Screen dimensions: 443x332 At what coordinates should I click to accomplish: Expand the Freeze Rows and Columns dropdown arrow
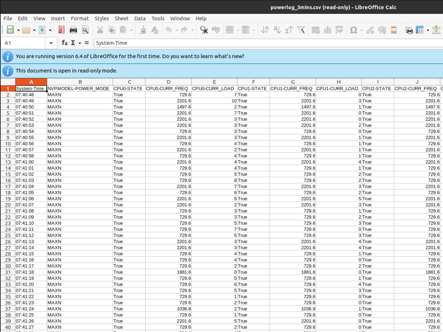click(428, 30)
